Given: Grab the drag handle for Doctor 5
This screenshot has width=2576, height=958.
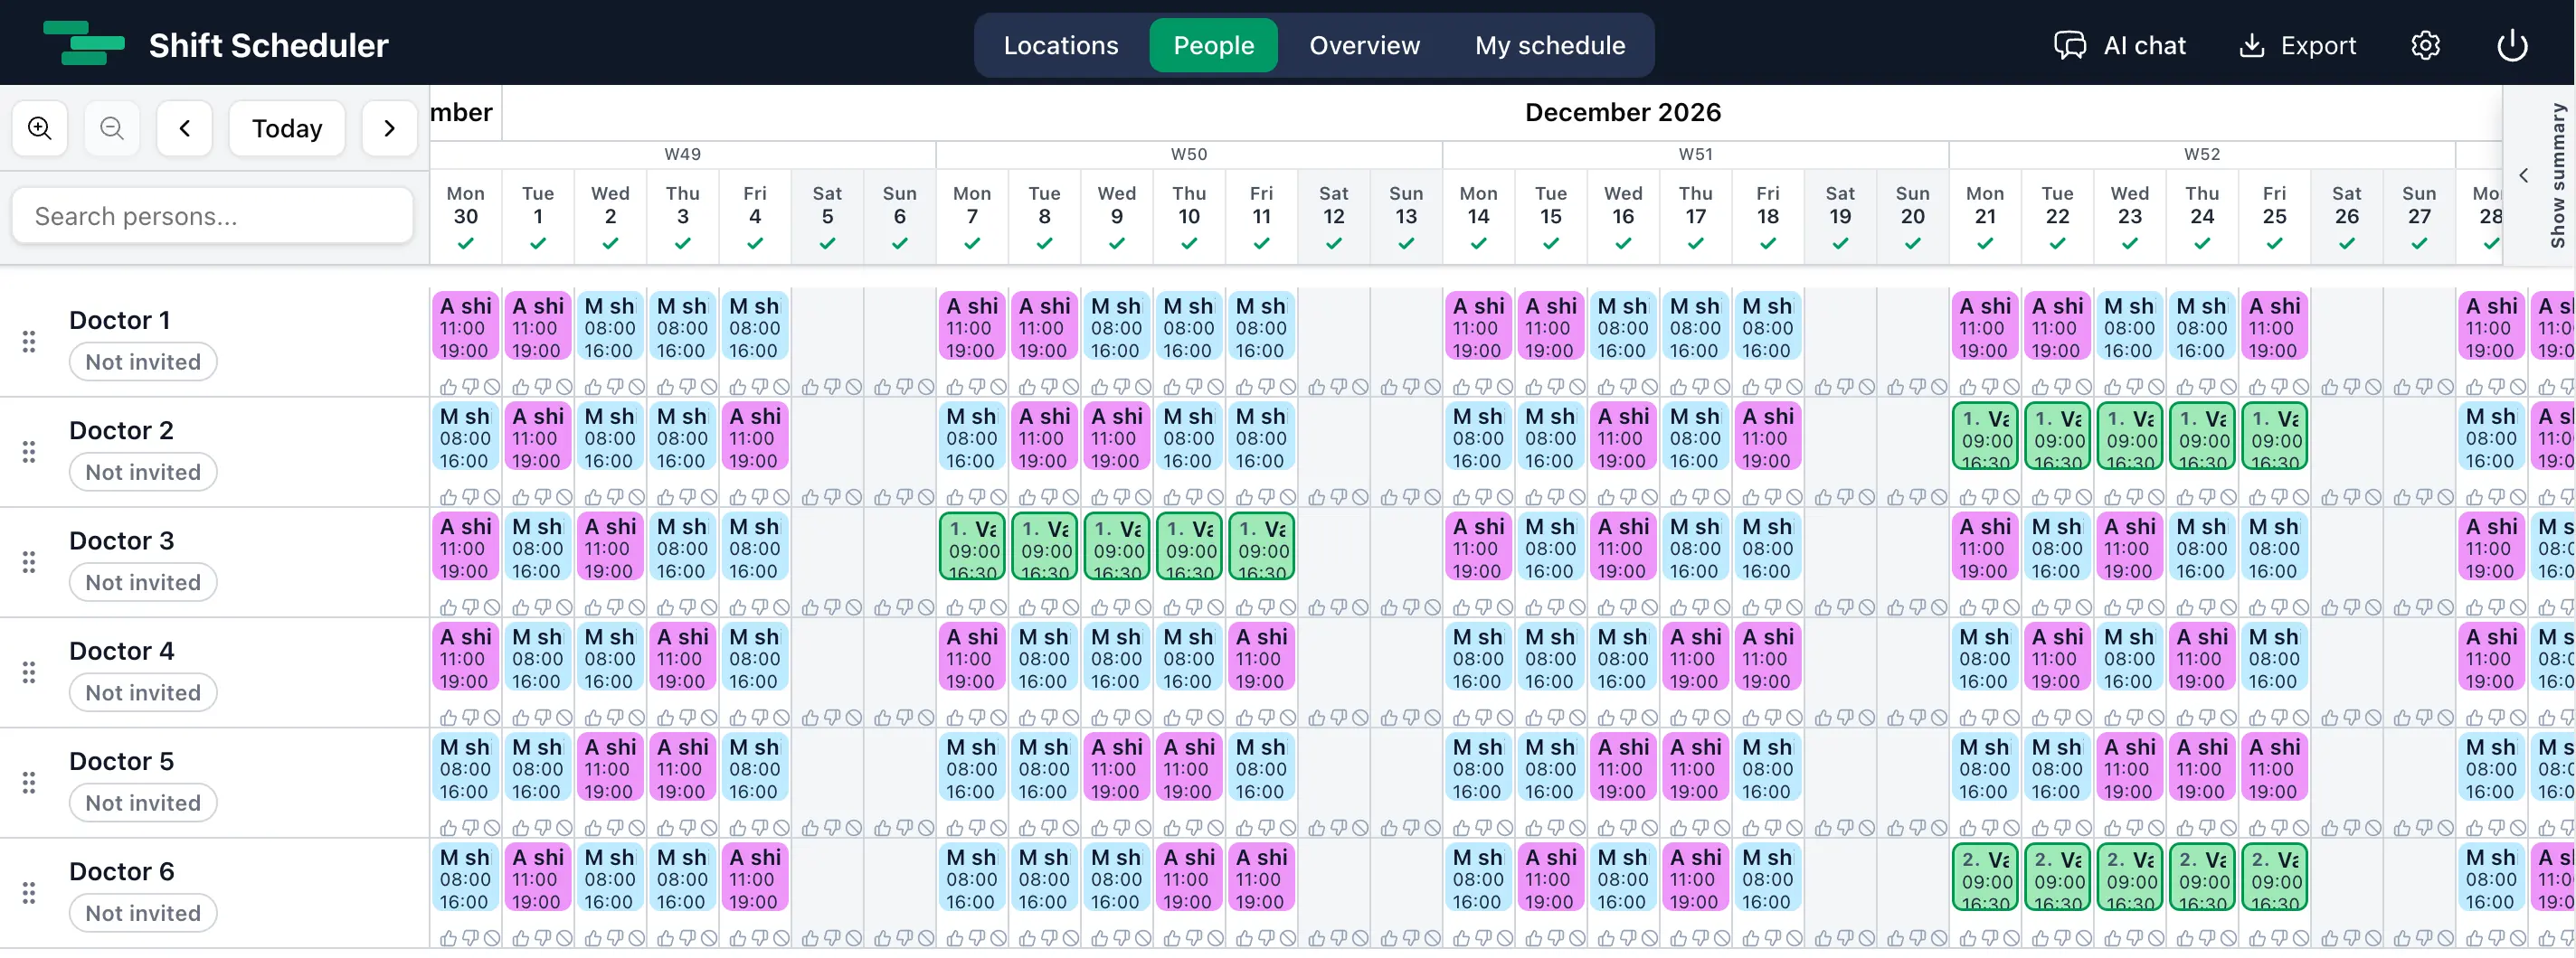Looking at the screenshot, I should pyautogui.click(x=29, y=782).
